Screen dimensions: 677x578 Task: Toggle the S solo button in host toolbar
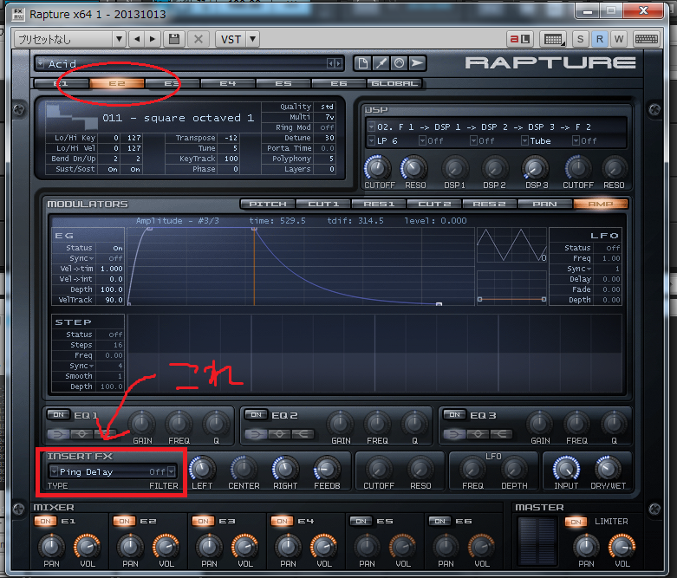[580, 39]
